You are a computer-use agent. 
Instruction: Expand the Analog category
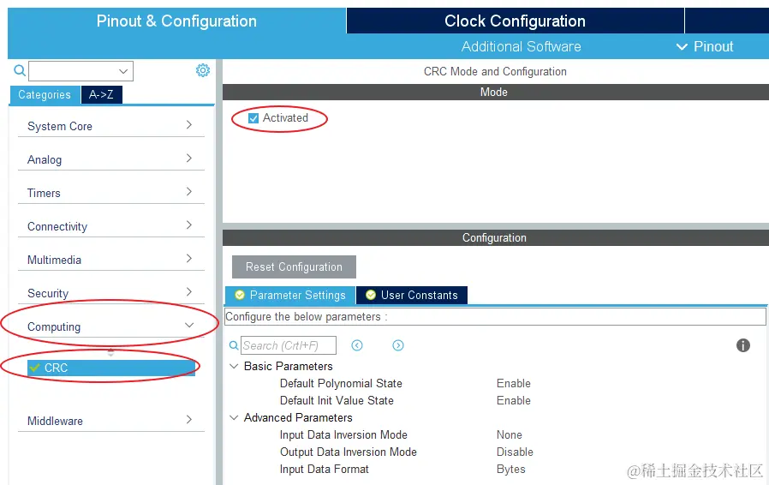pos(110,159)
